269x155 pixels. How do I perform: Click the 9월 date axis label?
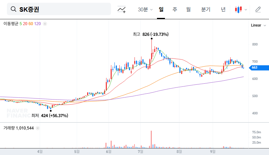click(213, 152)
